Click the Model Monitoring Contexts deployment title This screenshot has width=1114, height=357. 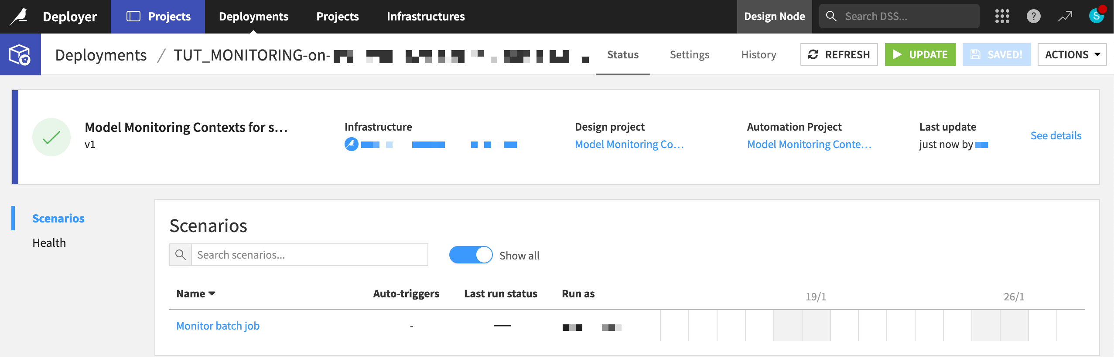tap(186, 127)
